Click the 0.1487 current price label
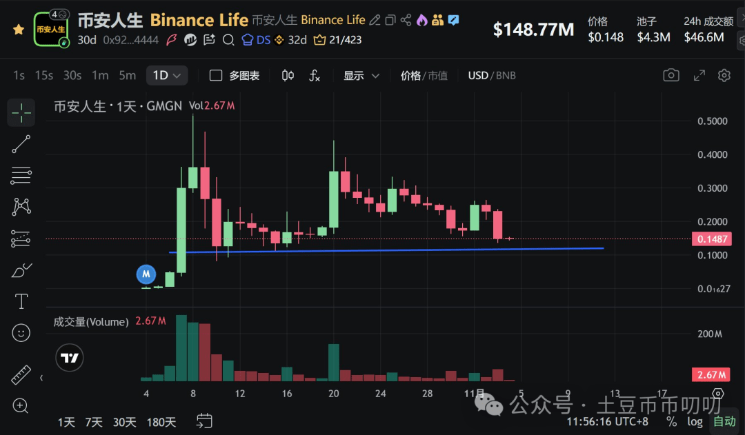745x435 pixels. (712, 239)
